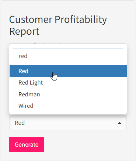Close the options list via the caret
The width and height of the screenshot is (136, 161).
(119, 123)
